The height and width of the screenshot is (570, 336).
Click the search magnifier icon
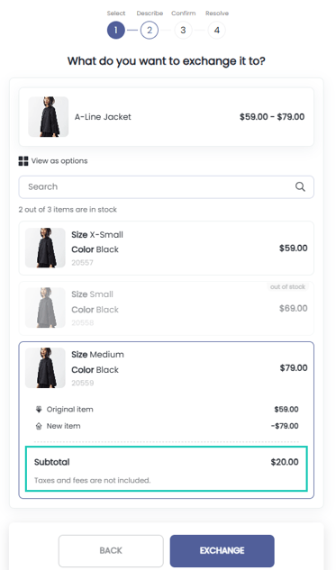tap(300, 187)
